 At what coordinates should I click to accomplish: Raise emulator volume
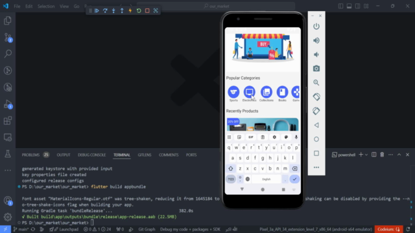coord(316,40)
